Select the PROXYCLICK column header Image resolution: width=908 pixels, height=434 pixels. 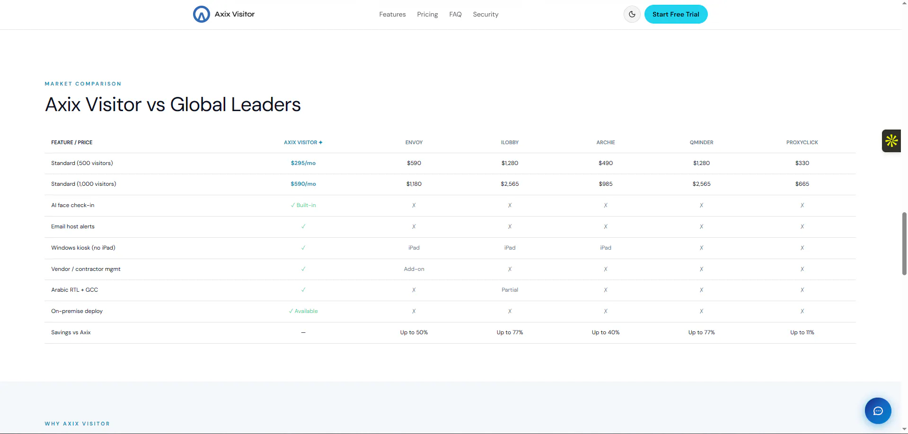[x=802, y=142]
